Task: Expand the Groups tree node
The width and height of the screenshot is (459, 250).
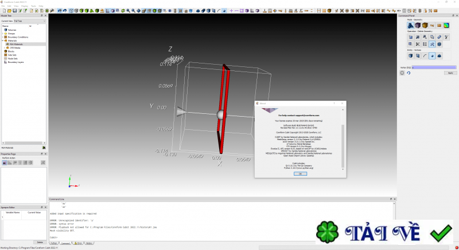Action: tap(2, 33)
